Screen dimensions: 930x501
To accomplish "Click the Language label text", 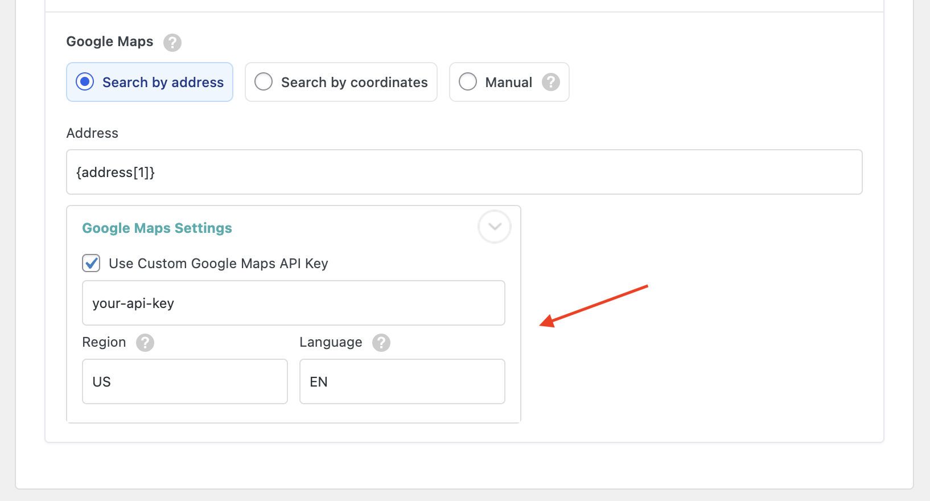I will click(331, 342).
